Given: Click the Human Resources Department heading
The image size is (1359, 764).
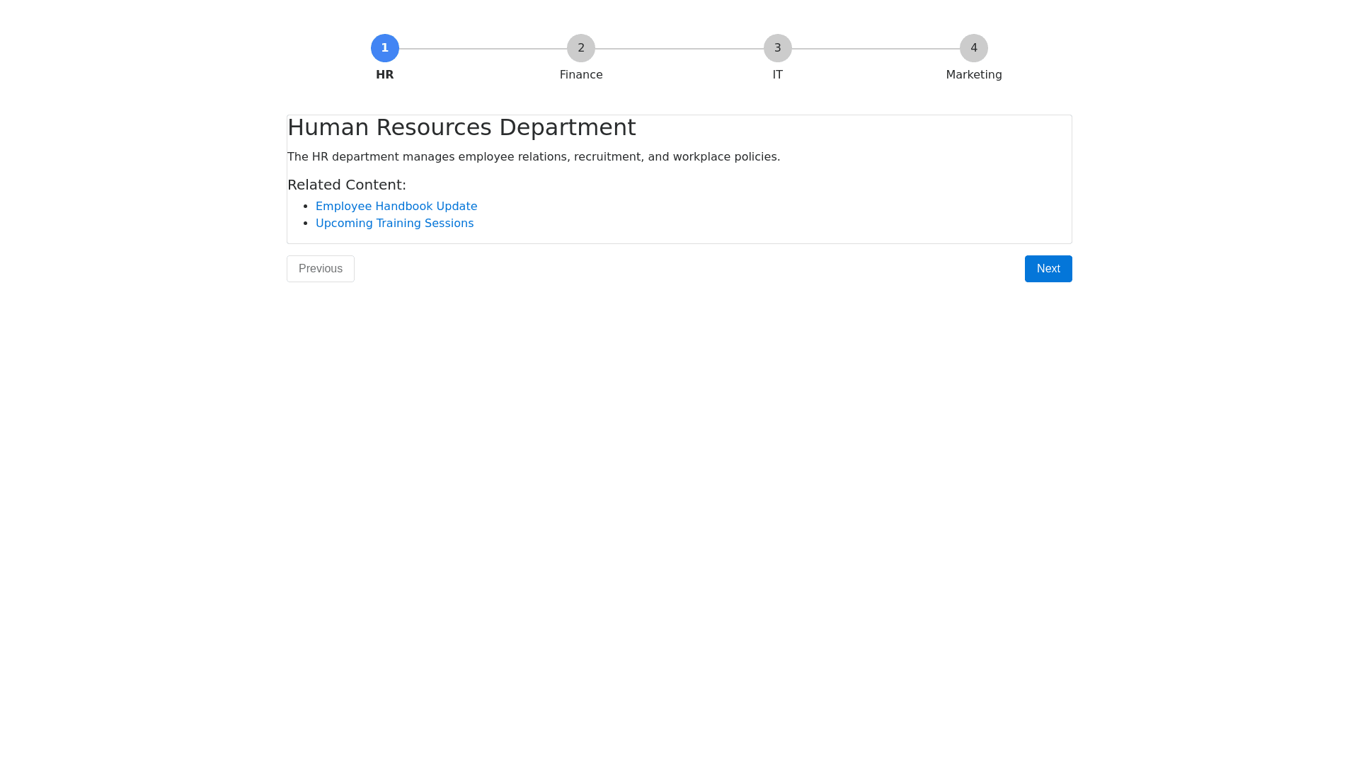Looking at the screenshot, I should pyautogui.click(x=461, y=127).
